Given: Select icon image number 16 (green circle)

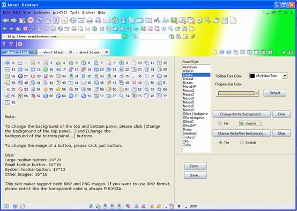Looking at the screenshot, I should 46,69.
